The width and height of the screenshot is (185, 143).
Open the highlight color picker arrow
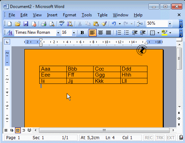click(170, 33)
